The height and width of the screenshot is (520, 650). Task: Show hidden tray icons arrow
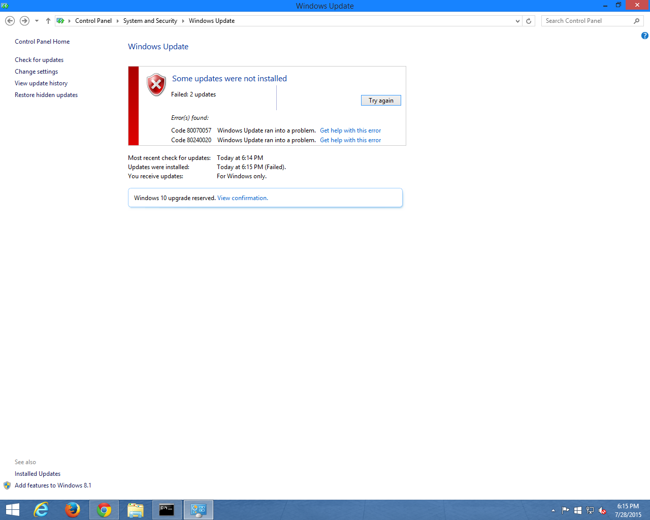[553, 510]
